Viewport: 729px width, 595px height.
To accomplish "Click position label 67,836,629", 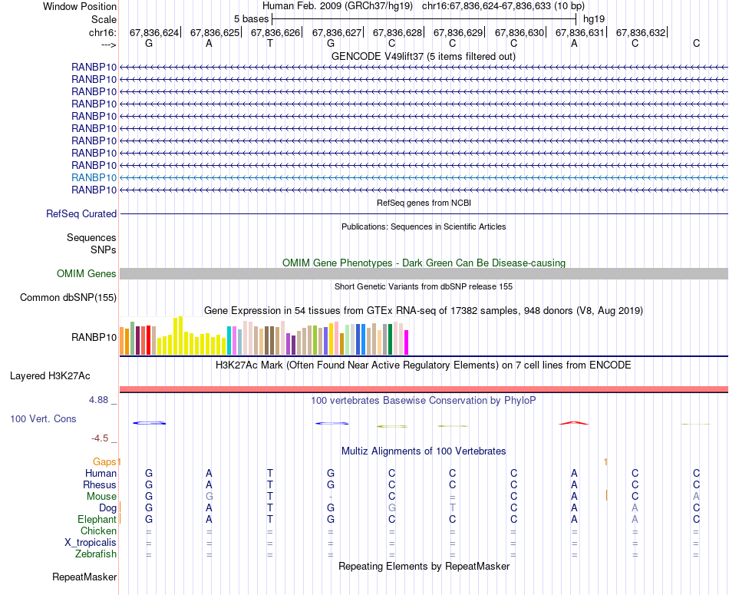I will (458, 32).
